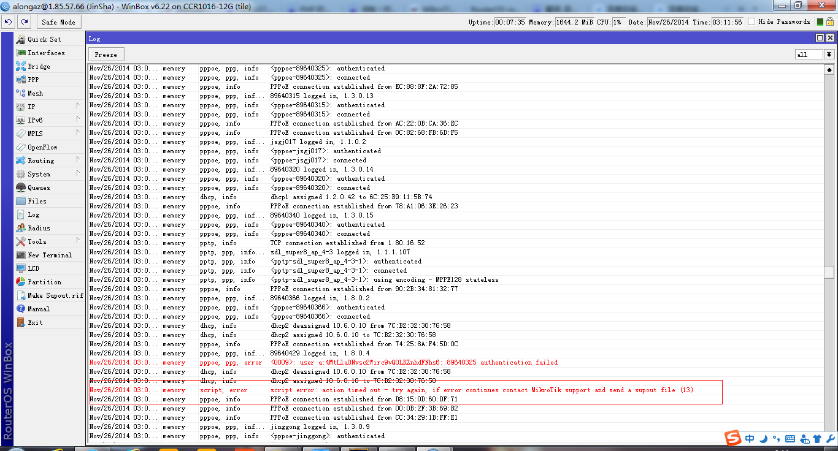
Task: Click the moon half-width icon in IME bar
Action: coord(763,439)
